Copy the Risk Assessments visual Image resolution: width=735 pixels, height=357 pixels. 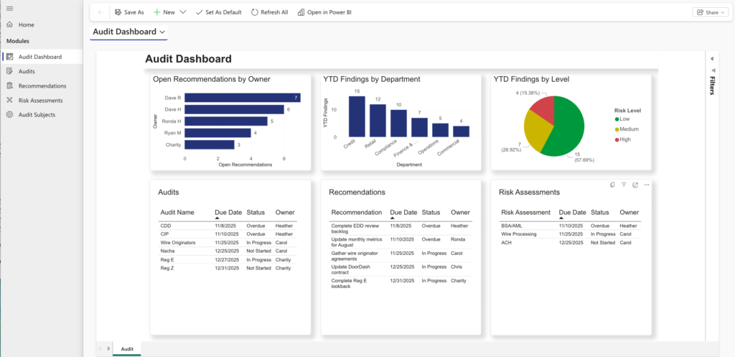pyautogui.click(x=612, y=185)
